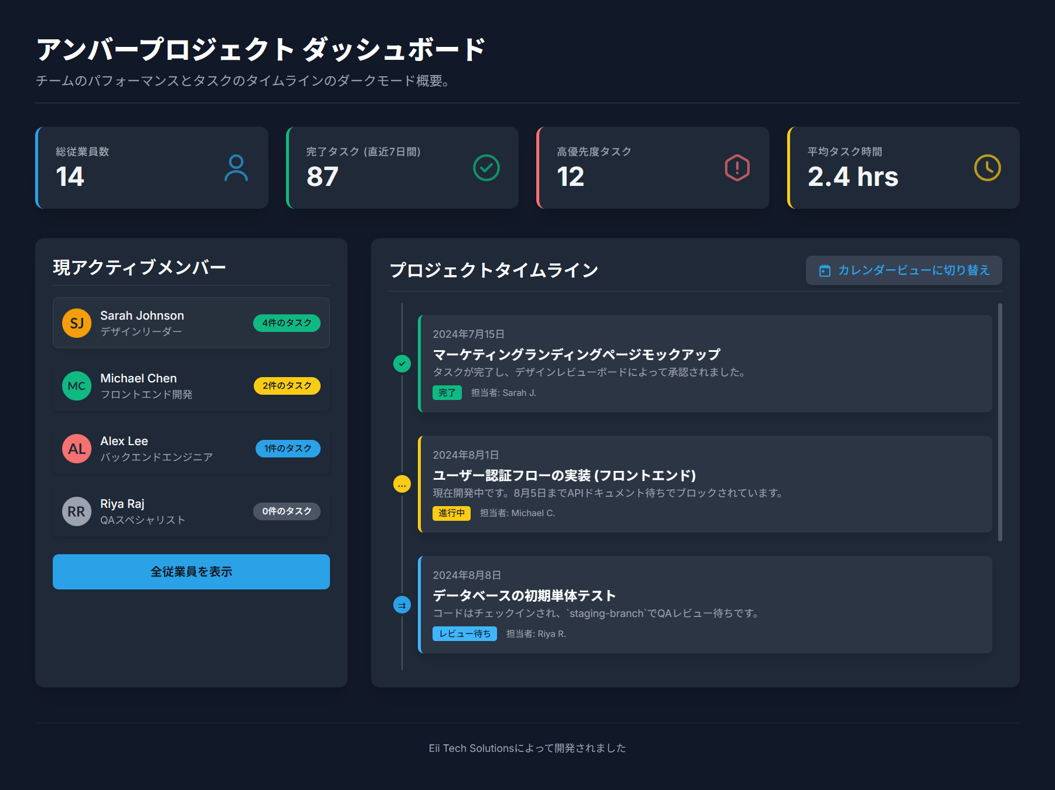The image size is (1055, 790).
Task: Click Michael Chen's 2件のタスク badge
Action: (x=287, y=386)
